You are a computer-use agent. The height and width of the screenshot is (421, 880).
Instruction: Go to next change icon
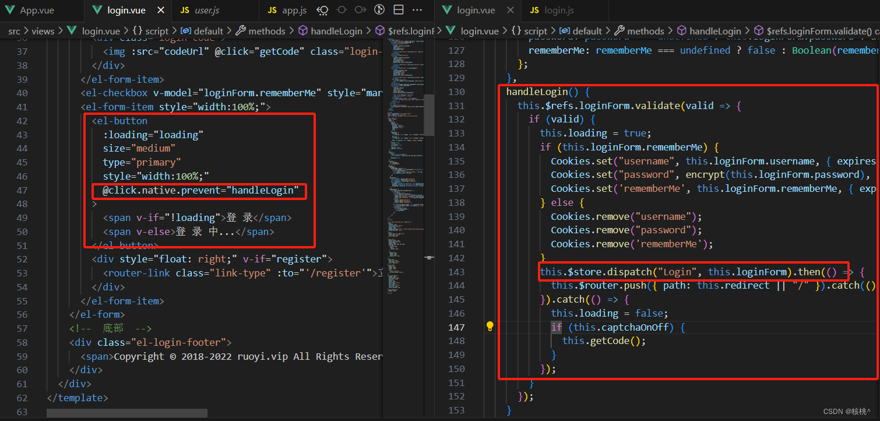[x=360, y=10]
